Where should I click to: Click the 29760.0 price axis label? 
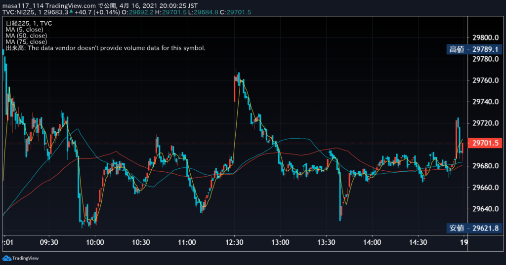[x=485, y=80]
